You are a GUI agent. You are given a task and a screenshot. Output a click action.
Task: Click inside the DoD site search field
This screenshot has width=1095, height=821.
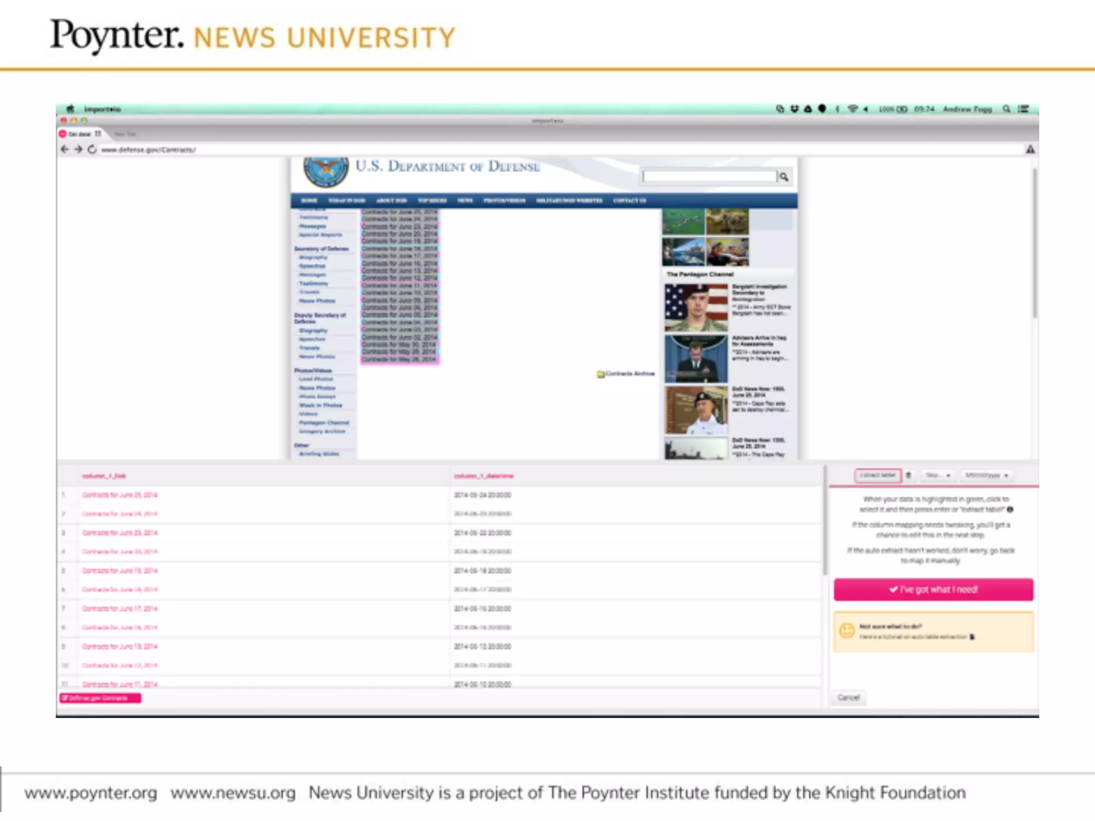pyautogui.click(x=709, y=177)
